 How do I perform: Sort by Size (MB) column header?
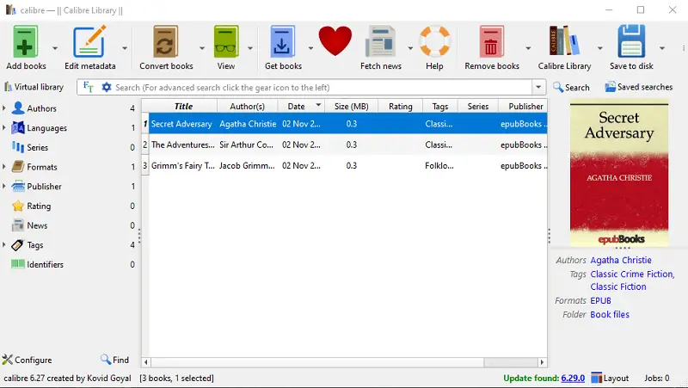(351, 106)
